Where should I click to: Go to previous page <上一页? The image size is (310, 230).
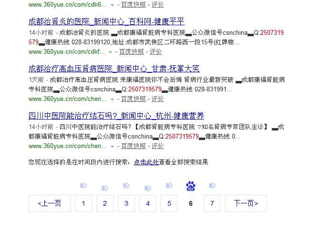50,203
